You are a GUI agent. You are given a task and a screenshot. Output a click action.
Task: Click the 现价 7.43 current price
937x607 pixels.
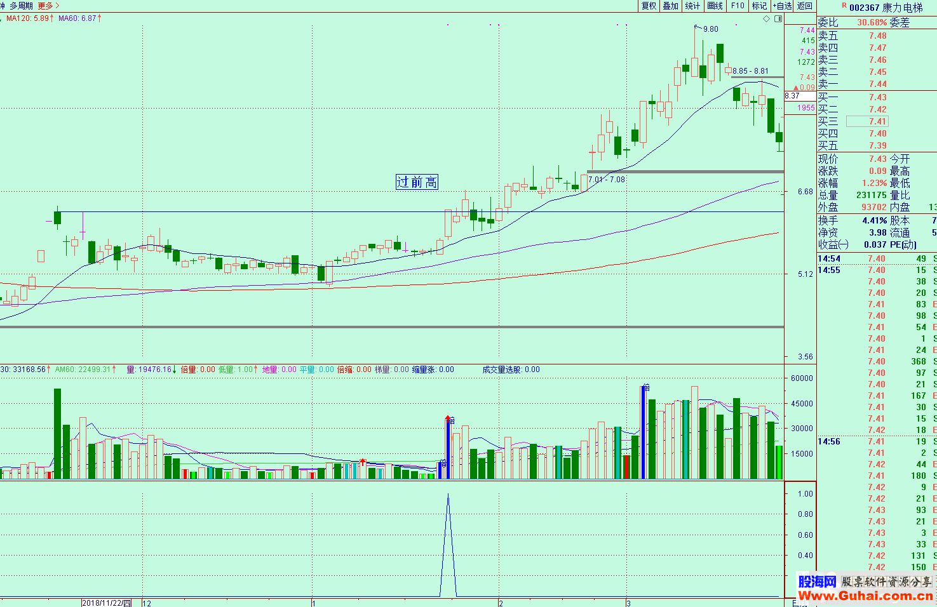coord(878,159)
